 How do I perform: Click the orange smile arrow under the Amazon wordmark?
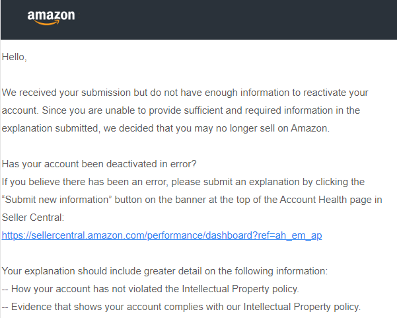pos(46,23)
